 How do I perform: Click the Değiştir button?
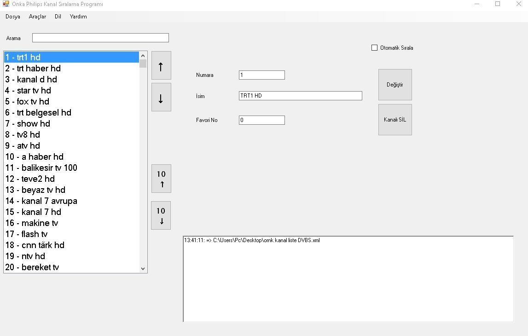click(395, 85)
